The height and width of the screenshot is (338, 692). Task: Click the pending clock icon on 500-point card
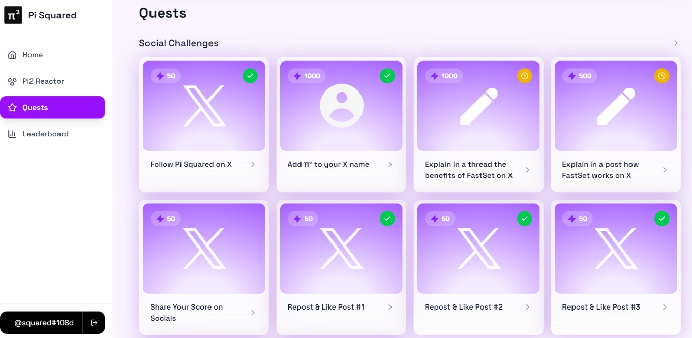661,76
